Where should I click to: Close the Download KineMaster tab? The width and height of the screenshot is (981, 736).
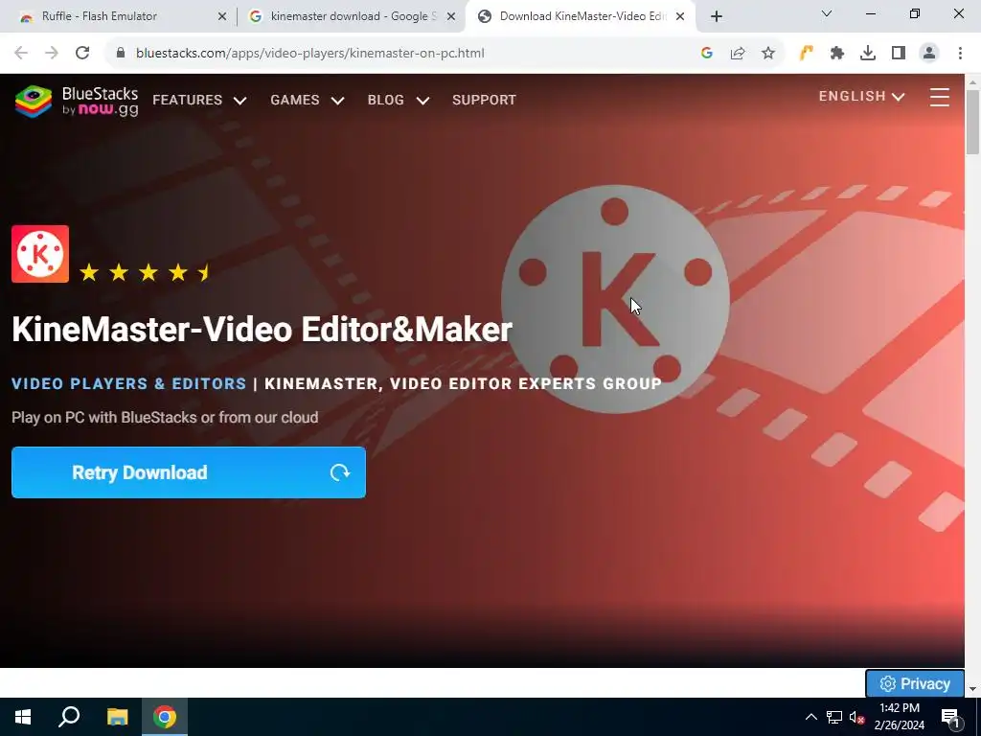tap(679, 16)
